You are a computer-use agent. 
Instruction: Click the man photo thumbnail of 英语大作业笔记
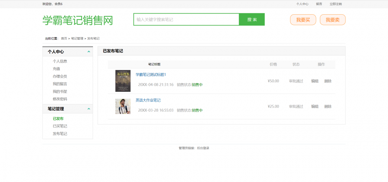(123, 106)
